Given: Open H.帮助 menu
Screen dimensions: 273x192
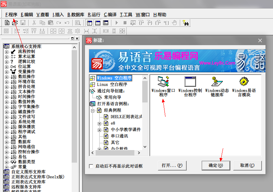Looking at the screenshot, I should [x=160, y=15].
